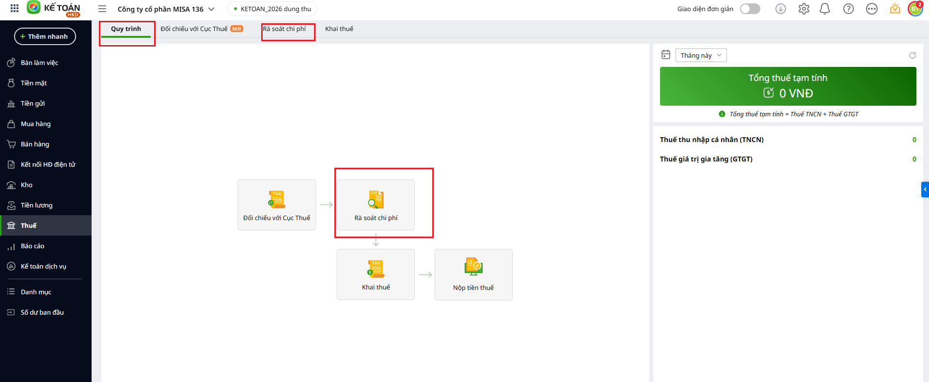The height and width of the screenshot is (382, 929).
Task: Open the three-dots more options icon
Action: coord(871,9)
